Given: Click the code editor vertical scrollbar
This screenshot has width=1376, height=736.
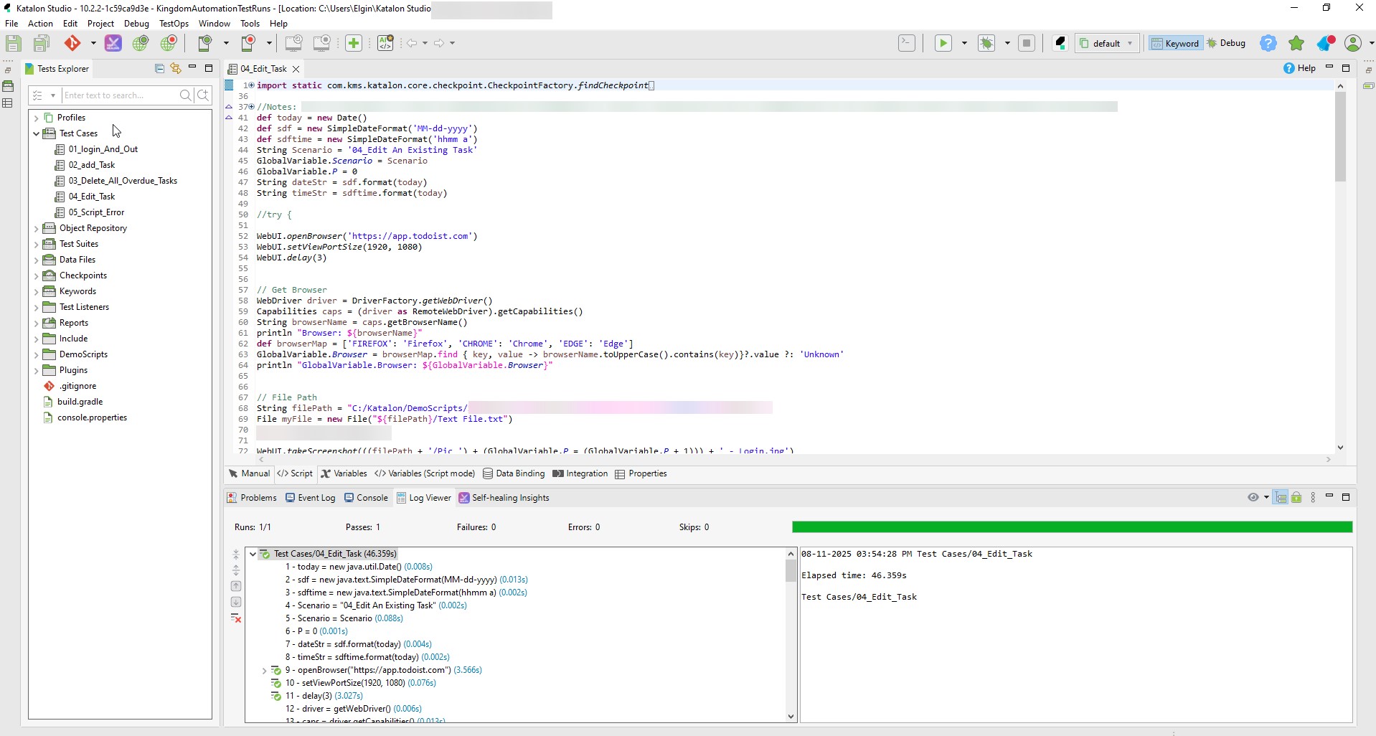Looking at the screenshot, I should [1340, 136].
